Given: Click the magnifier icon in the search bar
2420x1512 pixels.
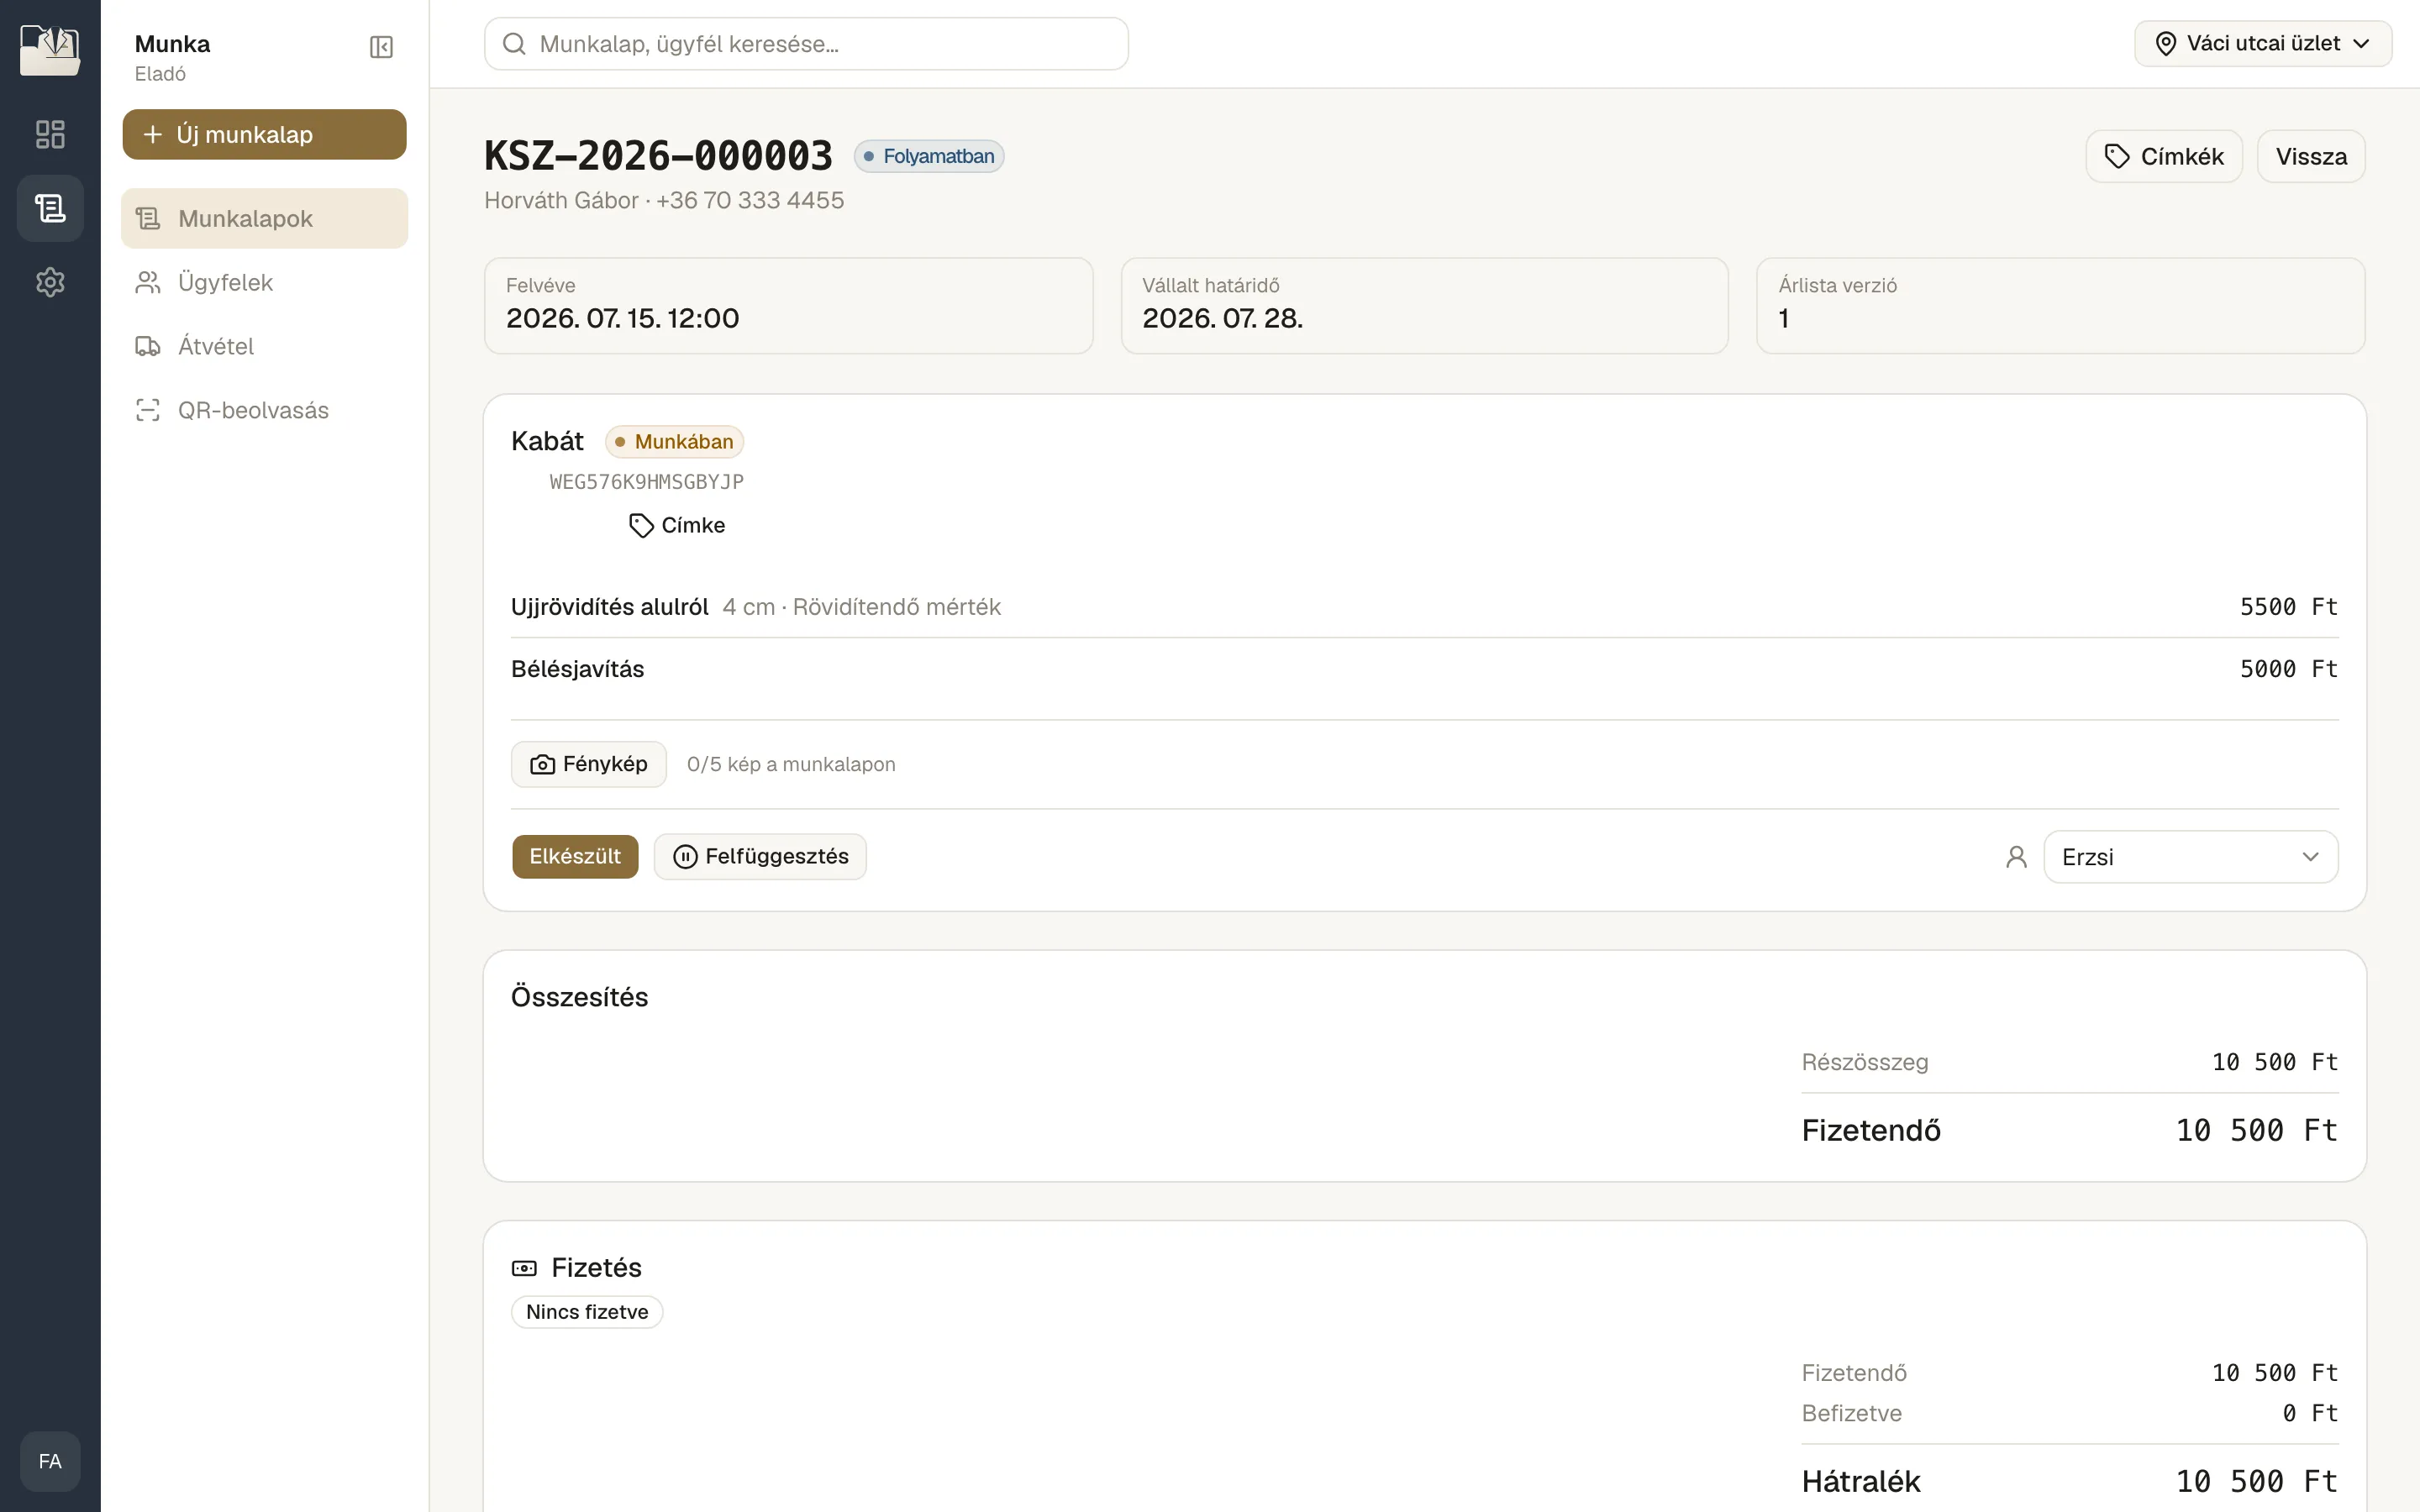Looking at the screenshot, I should (514, 44).
